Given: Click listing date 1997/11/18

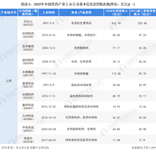Looking at the screenshot, I should point(48,74).
